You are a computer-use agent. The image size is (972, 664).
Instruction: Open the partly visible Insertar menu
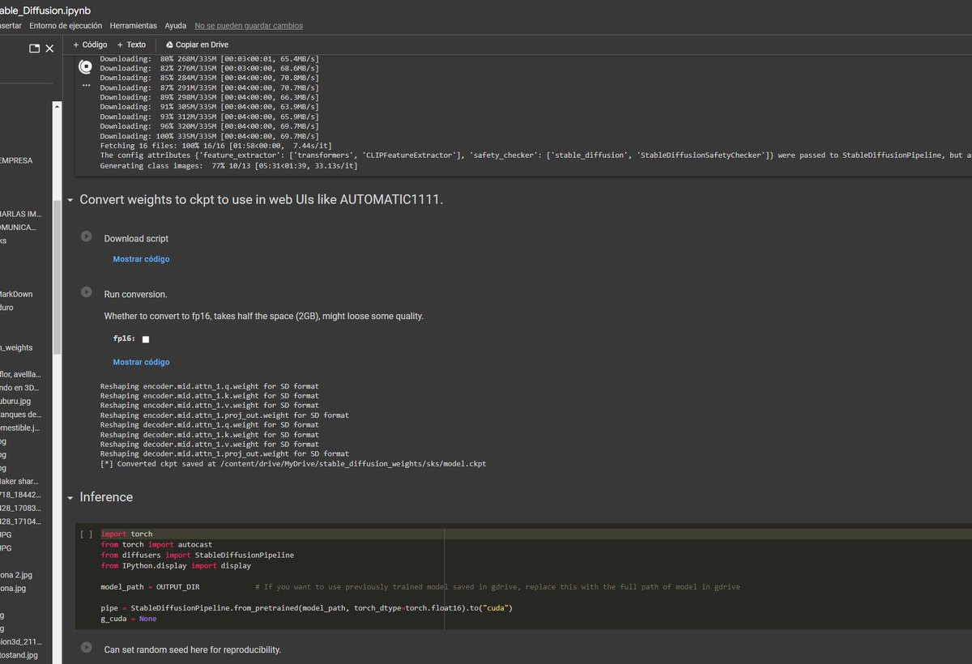pos(11,26)
